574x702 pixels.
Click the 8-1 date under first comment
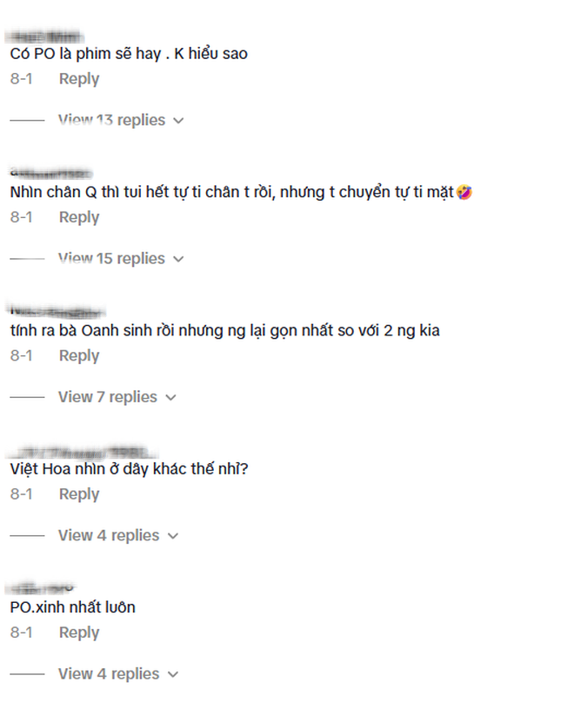coord(21,79)
